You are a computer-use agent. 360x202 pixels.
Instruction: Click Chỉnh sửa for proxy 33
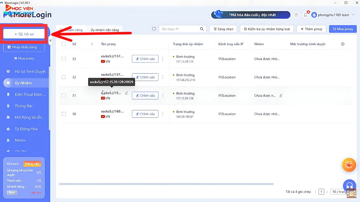tap(145, 59)
